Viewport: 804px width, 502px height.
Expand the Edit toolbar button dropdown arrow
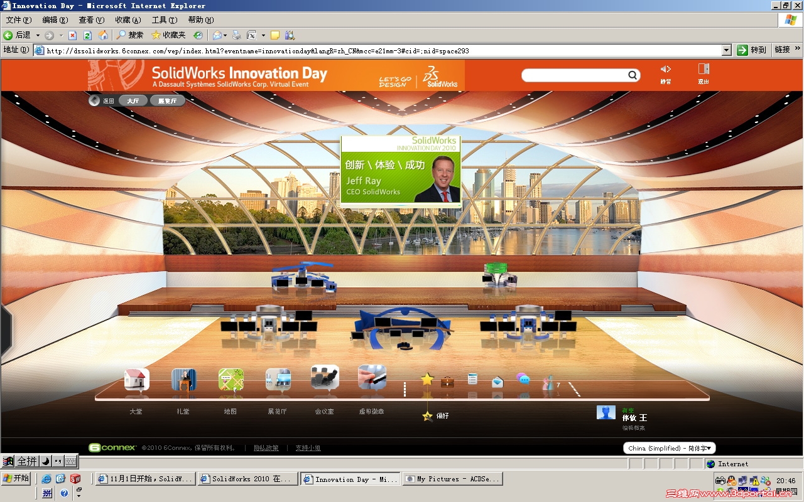click(x=263, y=35)
